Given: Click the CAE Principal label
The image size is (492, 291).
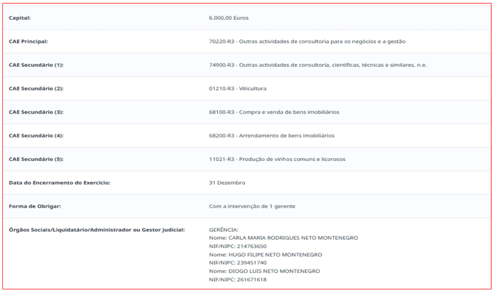Looking at the screenshot, I should [28, 42].
